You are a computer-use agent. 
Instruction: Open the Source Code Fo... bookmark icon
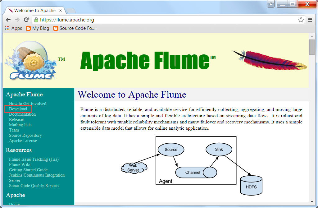pyautogui.click(x=55, y=28)
